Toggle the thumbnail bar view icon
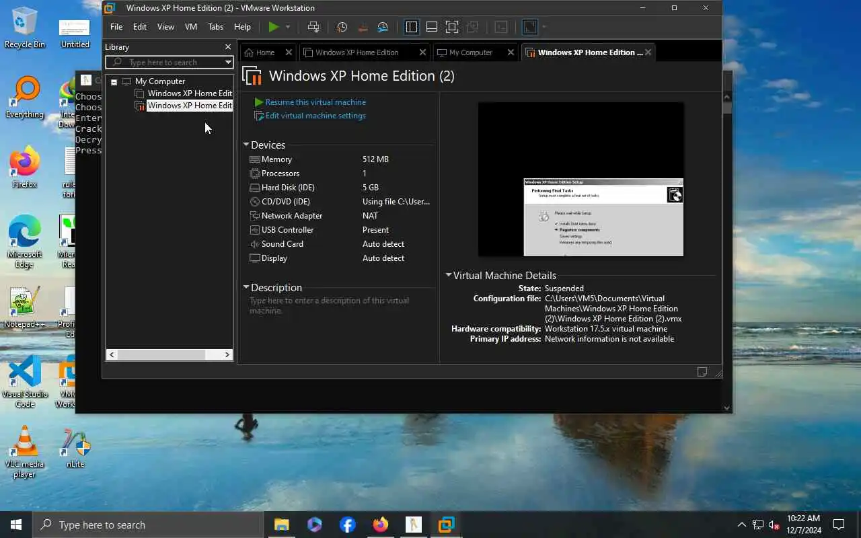This screenshot has height=538, width=861. [x=432, y=27]
